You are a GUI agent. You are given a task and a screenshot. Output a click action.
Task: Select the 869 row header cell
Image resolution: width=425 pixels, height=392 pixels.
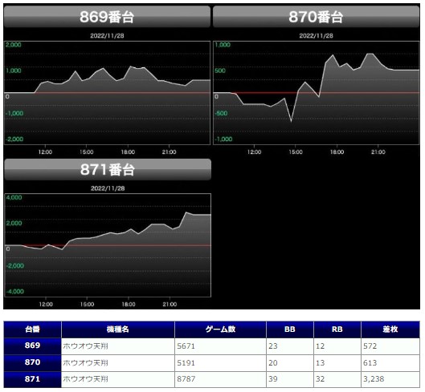click(32, 346)
